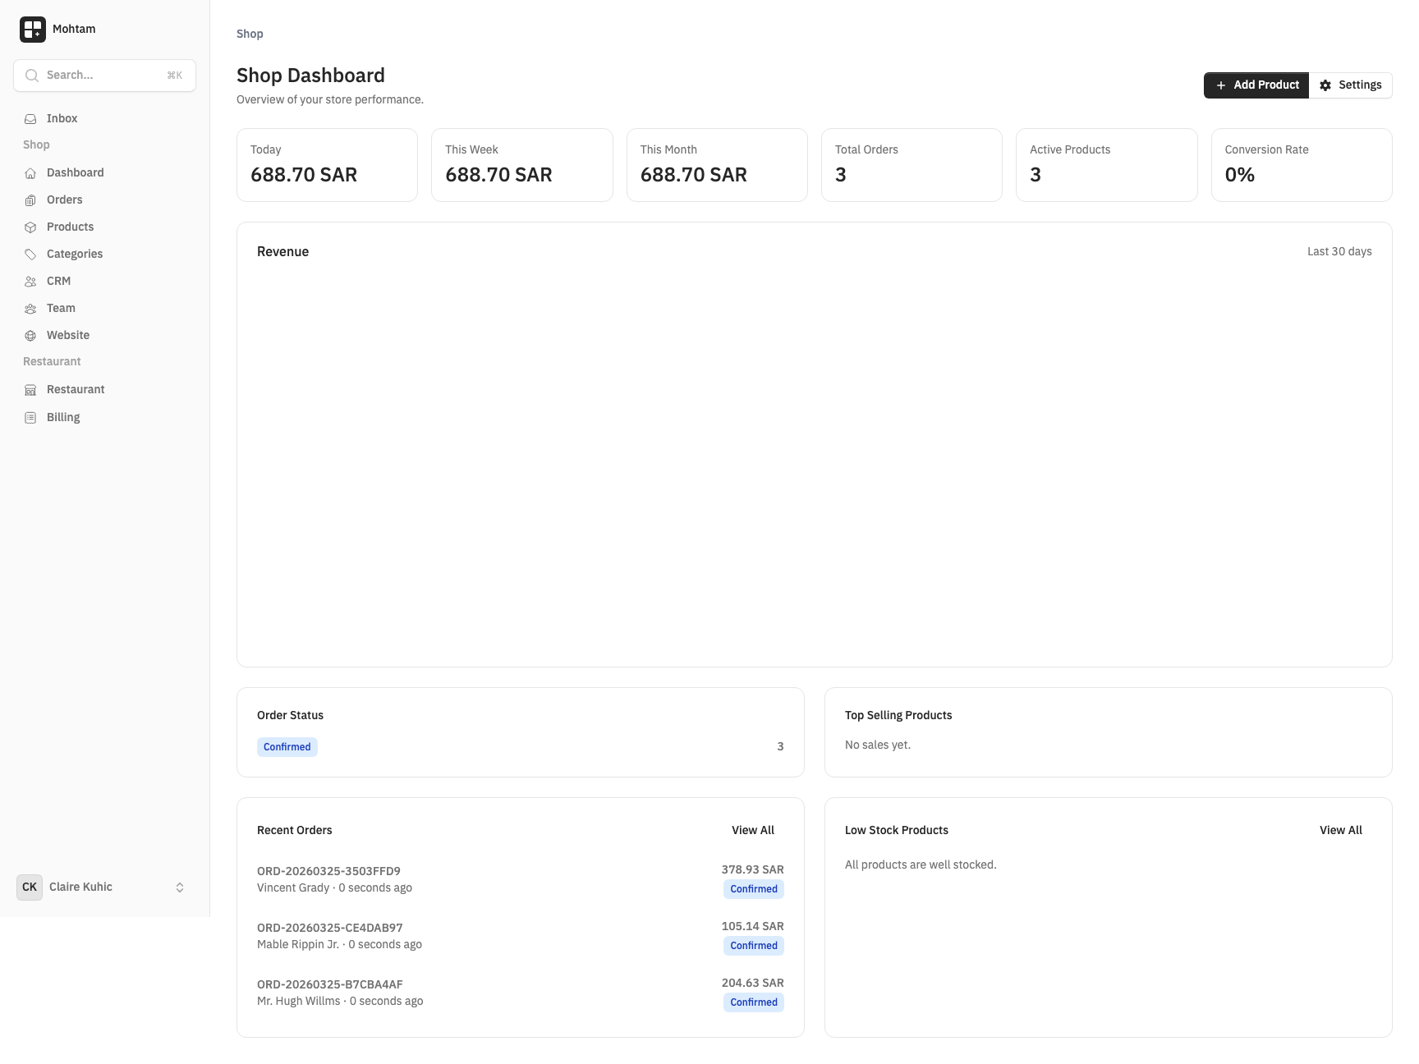Select the CRM people icon

pos(30,281)
